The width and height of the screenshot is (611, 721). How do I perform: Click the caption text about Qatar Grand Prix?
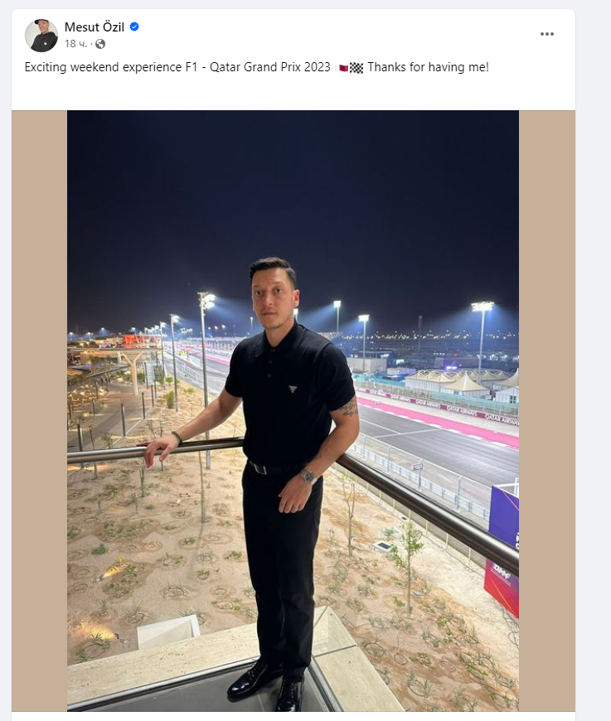point(177,67)
